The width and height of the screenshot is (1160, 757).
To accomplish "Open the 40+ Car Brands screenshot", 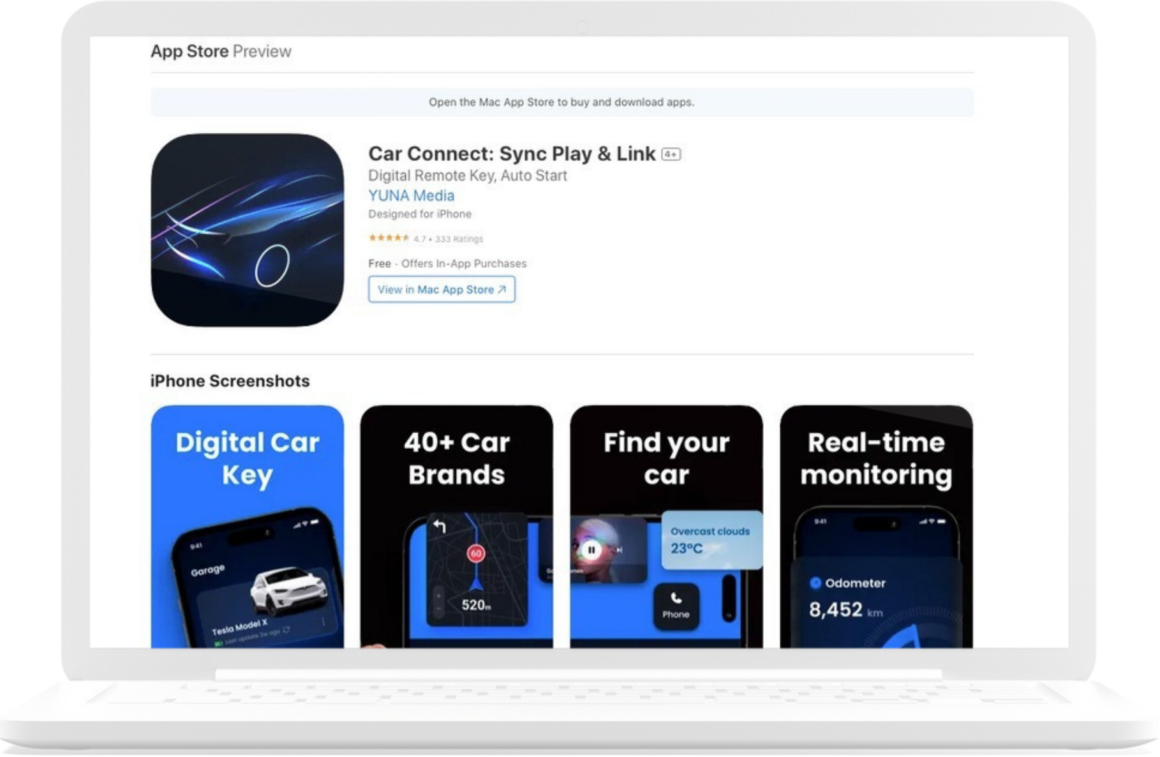I will click(457, 527).
